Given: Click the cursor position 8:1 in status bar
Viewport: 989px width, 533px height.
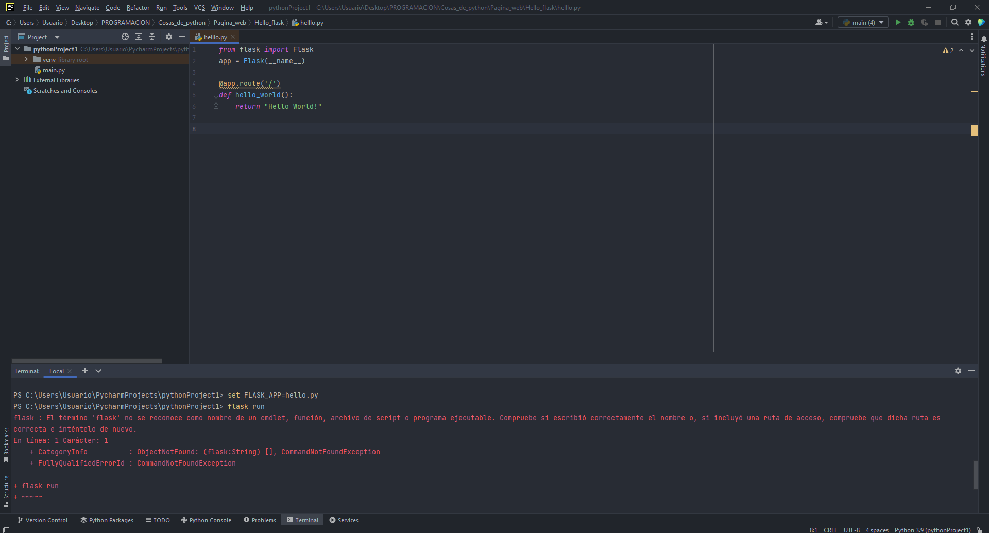Looking at the screenshot, I should point(813,530).
